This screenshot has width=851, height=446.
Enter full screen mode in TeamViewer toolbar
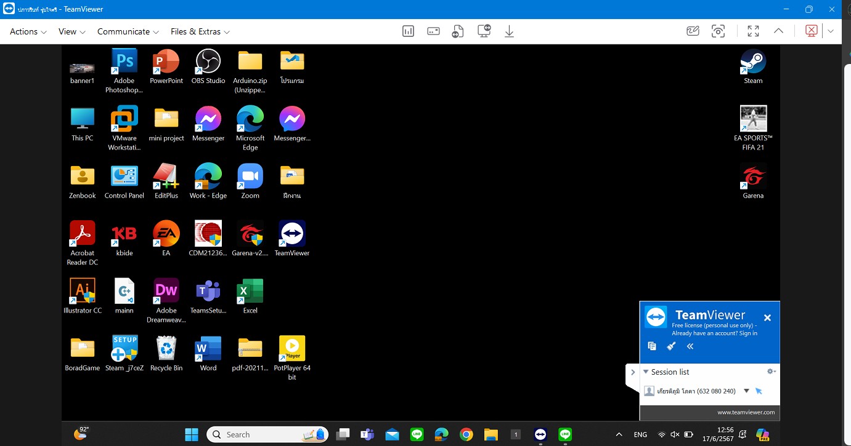point(753,31)
